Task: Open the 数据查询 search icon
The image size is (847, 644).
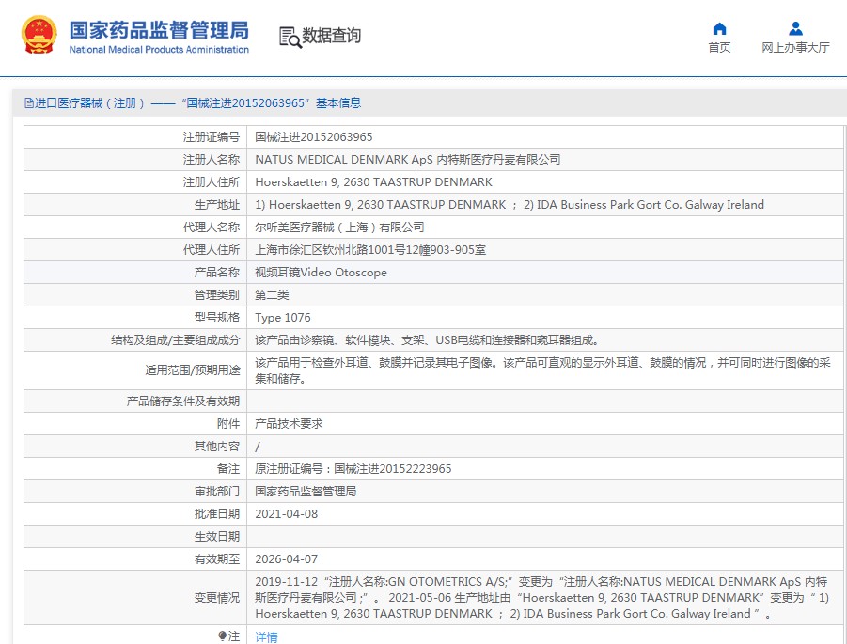Action: pos(290,38)
